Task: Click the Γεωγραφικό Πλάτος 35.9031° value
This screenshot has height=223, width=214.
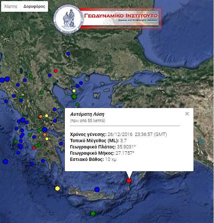Action: coord(126,147)
